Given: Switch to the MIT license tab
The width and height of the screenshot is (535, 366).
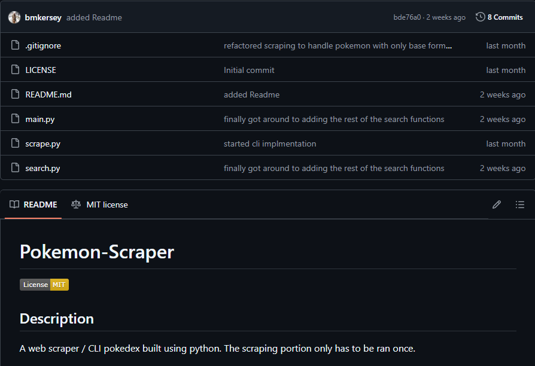Looking at the screenshot, I should (x=99, y=205).
